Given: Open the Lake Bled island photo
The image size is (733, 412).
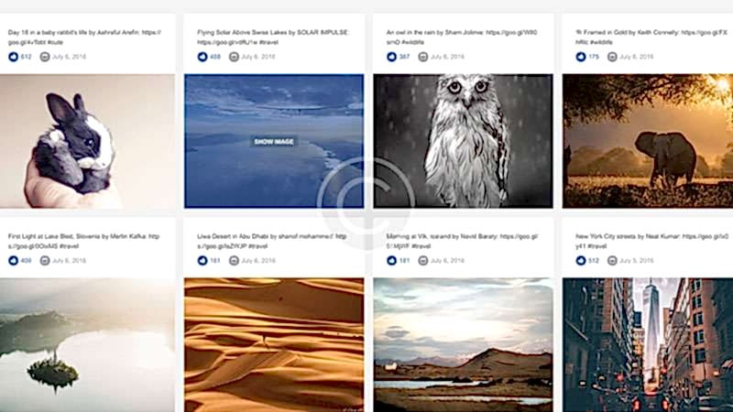Looking at the screenshot, I should (87, 345).
